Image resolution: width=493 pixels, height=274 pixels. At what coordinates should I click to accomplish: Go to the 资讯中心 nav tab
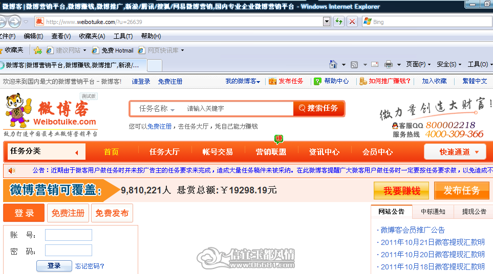point(324,152)
